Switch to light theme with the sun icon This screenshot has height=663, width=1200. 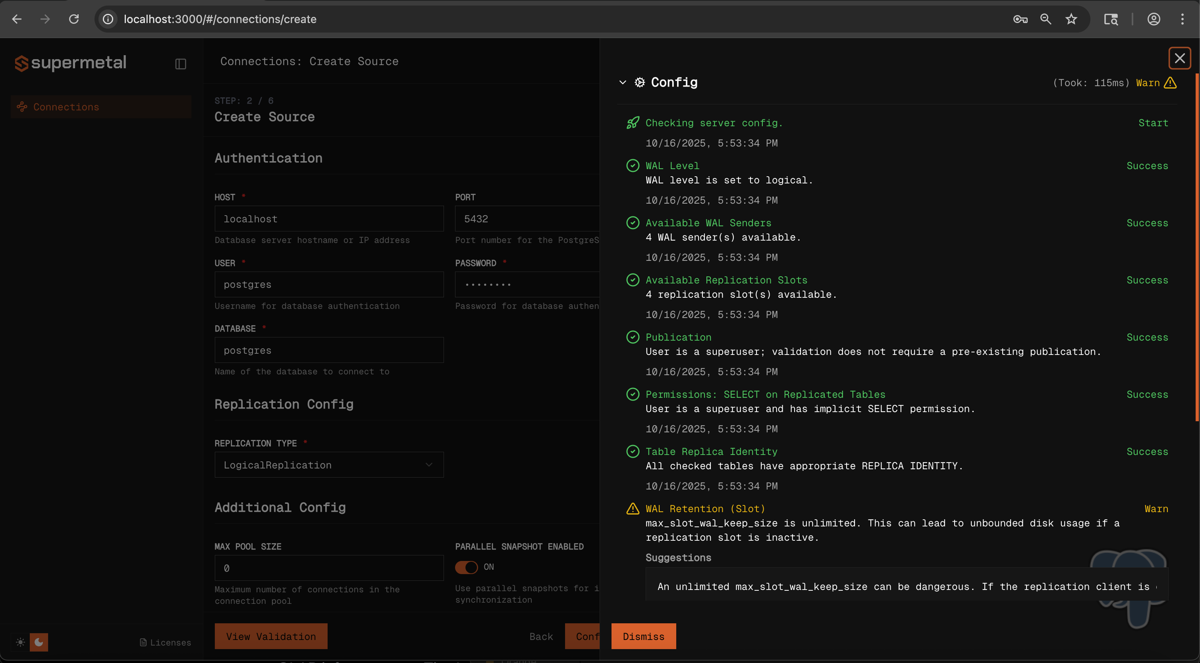coord(21,642)
